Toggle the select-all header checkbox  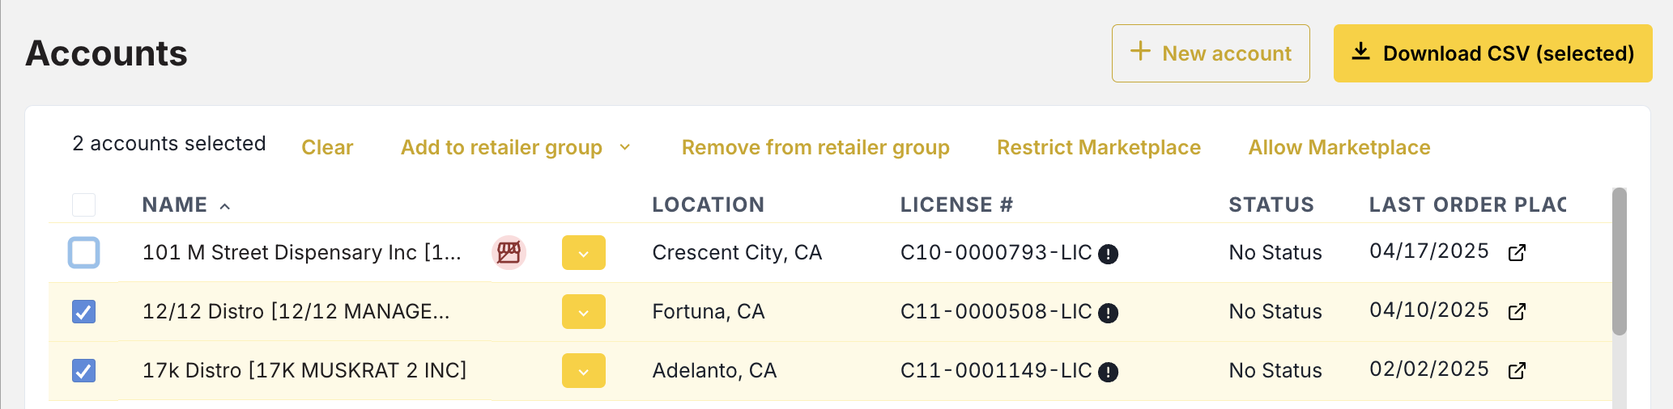click(84, 204)
